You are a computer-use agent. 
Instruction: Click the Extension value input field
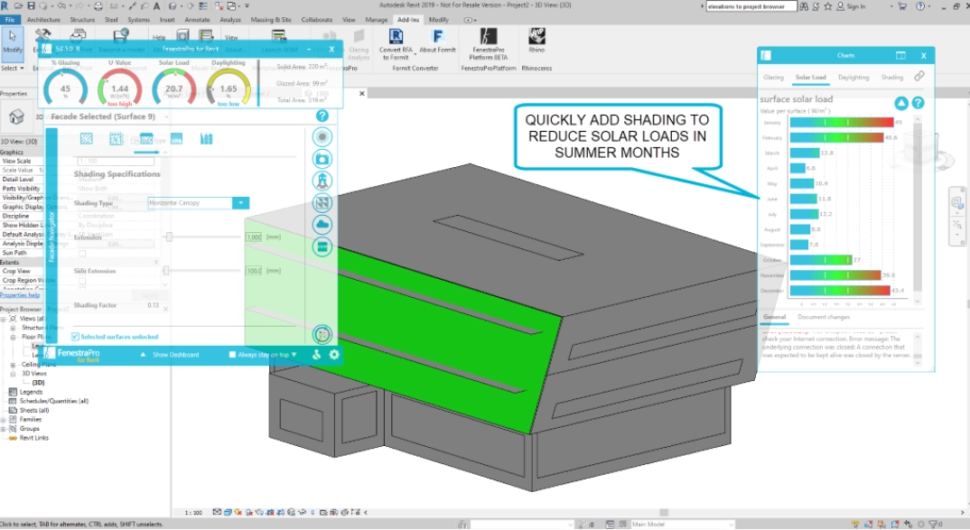pyautogui.click(x=255, y=237)
